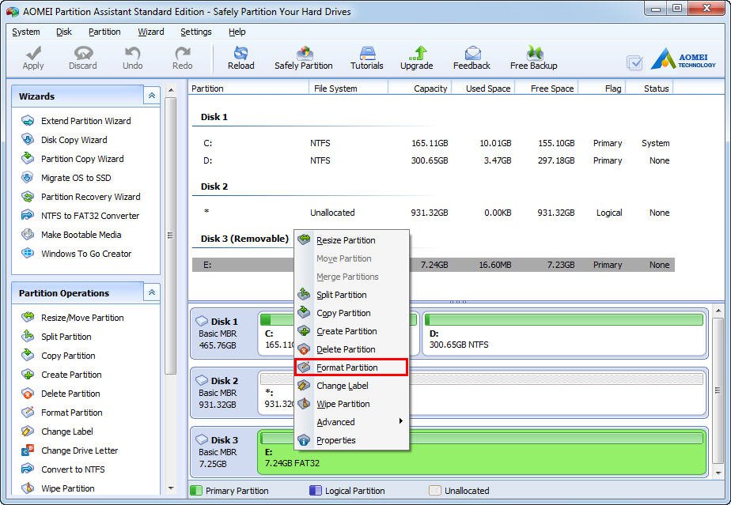Click the Discard toolbar icon

[x=83, y=53]
